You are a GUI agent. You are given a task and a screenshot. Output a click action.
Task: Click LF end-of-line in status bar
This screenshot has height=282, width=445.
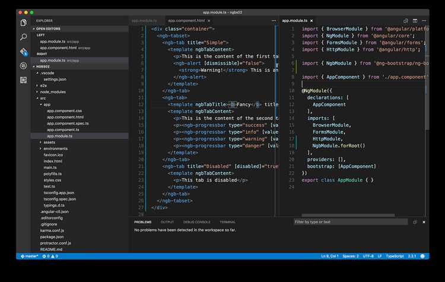(x=380, y=256)
